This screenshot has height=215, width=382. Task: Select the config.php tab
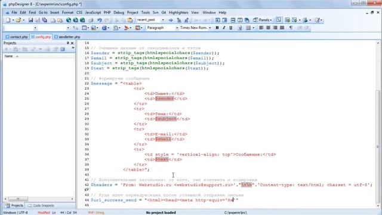pos(41,37)
